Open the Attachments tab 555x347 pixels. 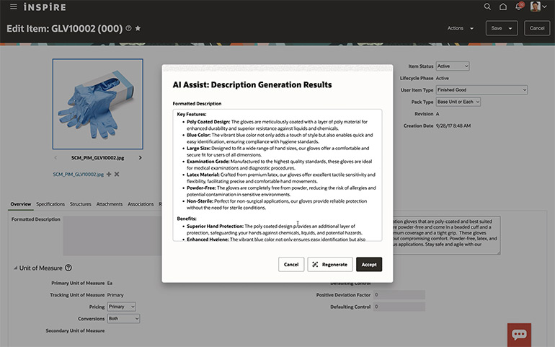pyautogui.click(x=109, y=204)
